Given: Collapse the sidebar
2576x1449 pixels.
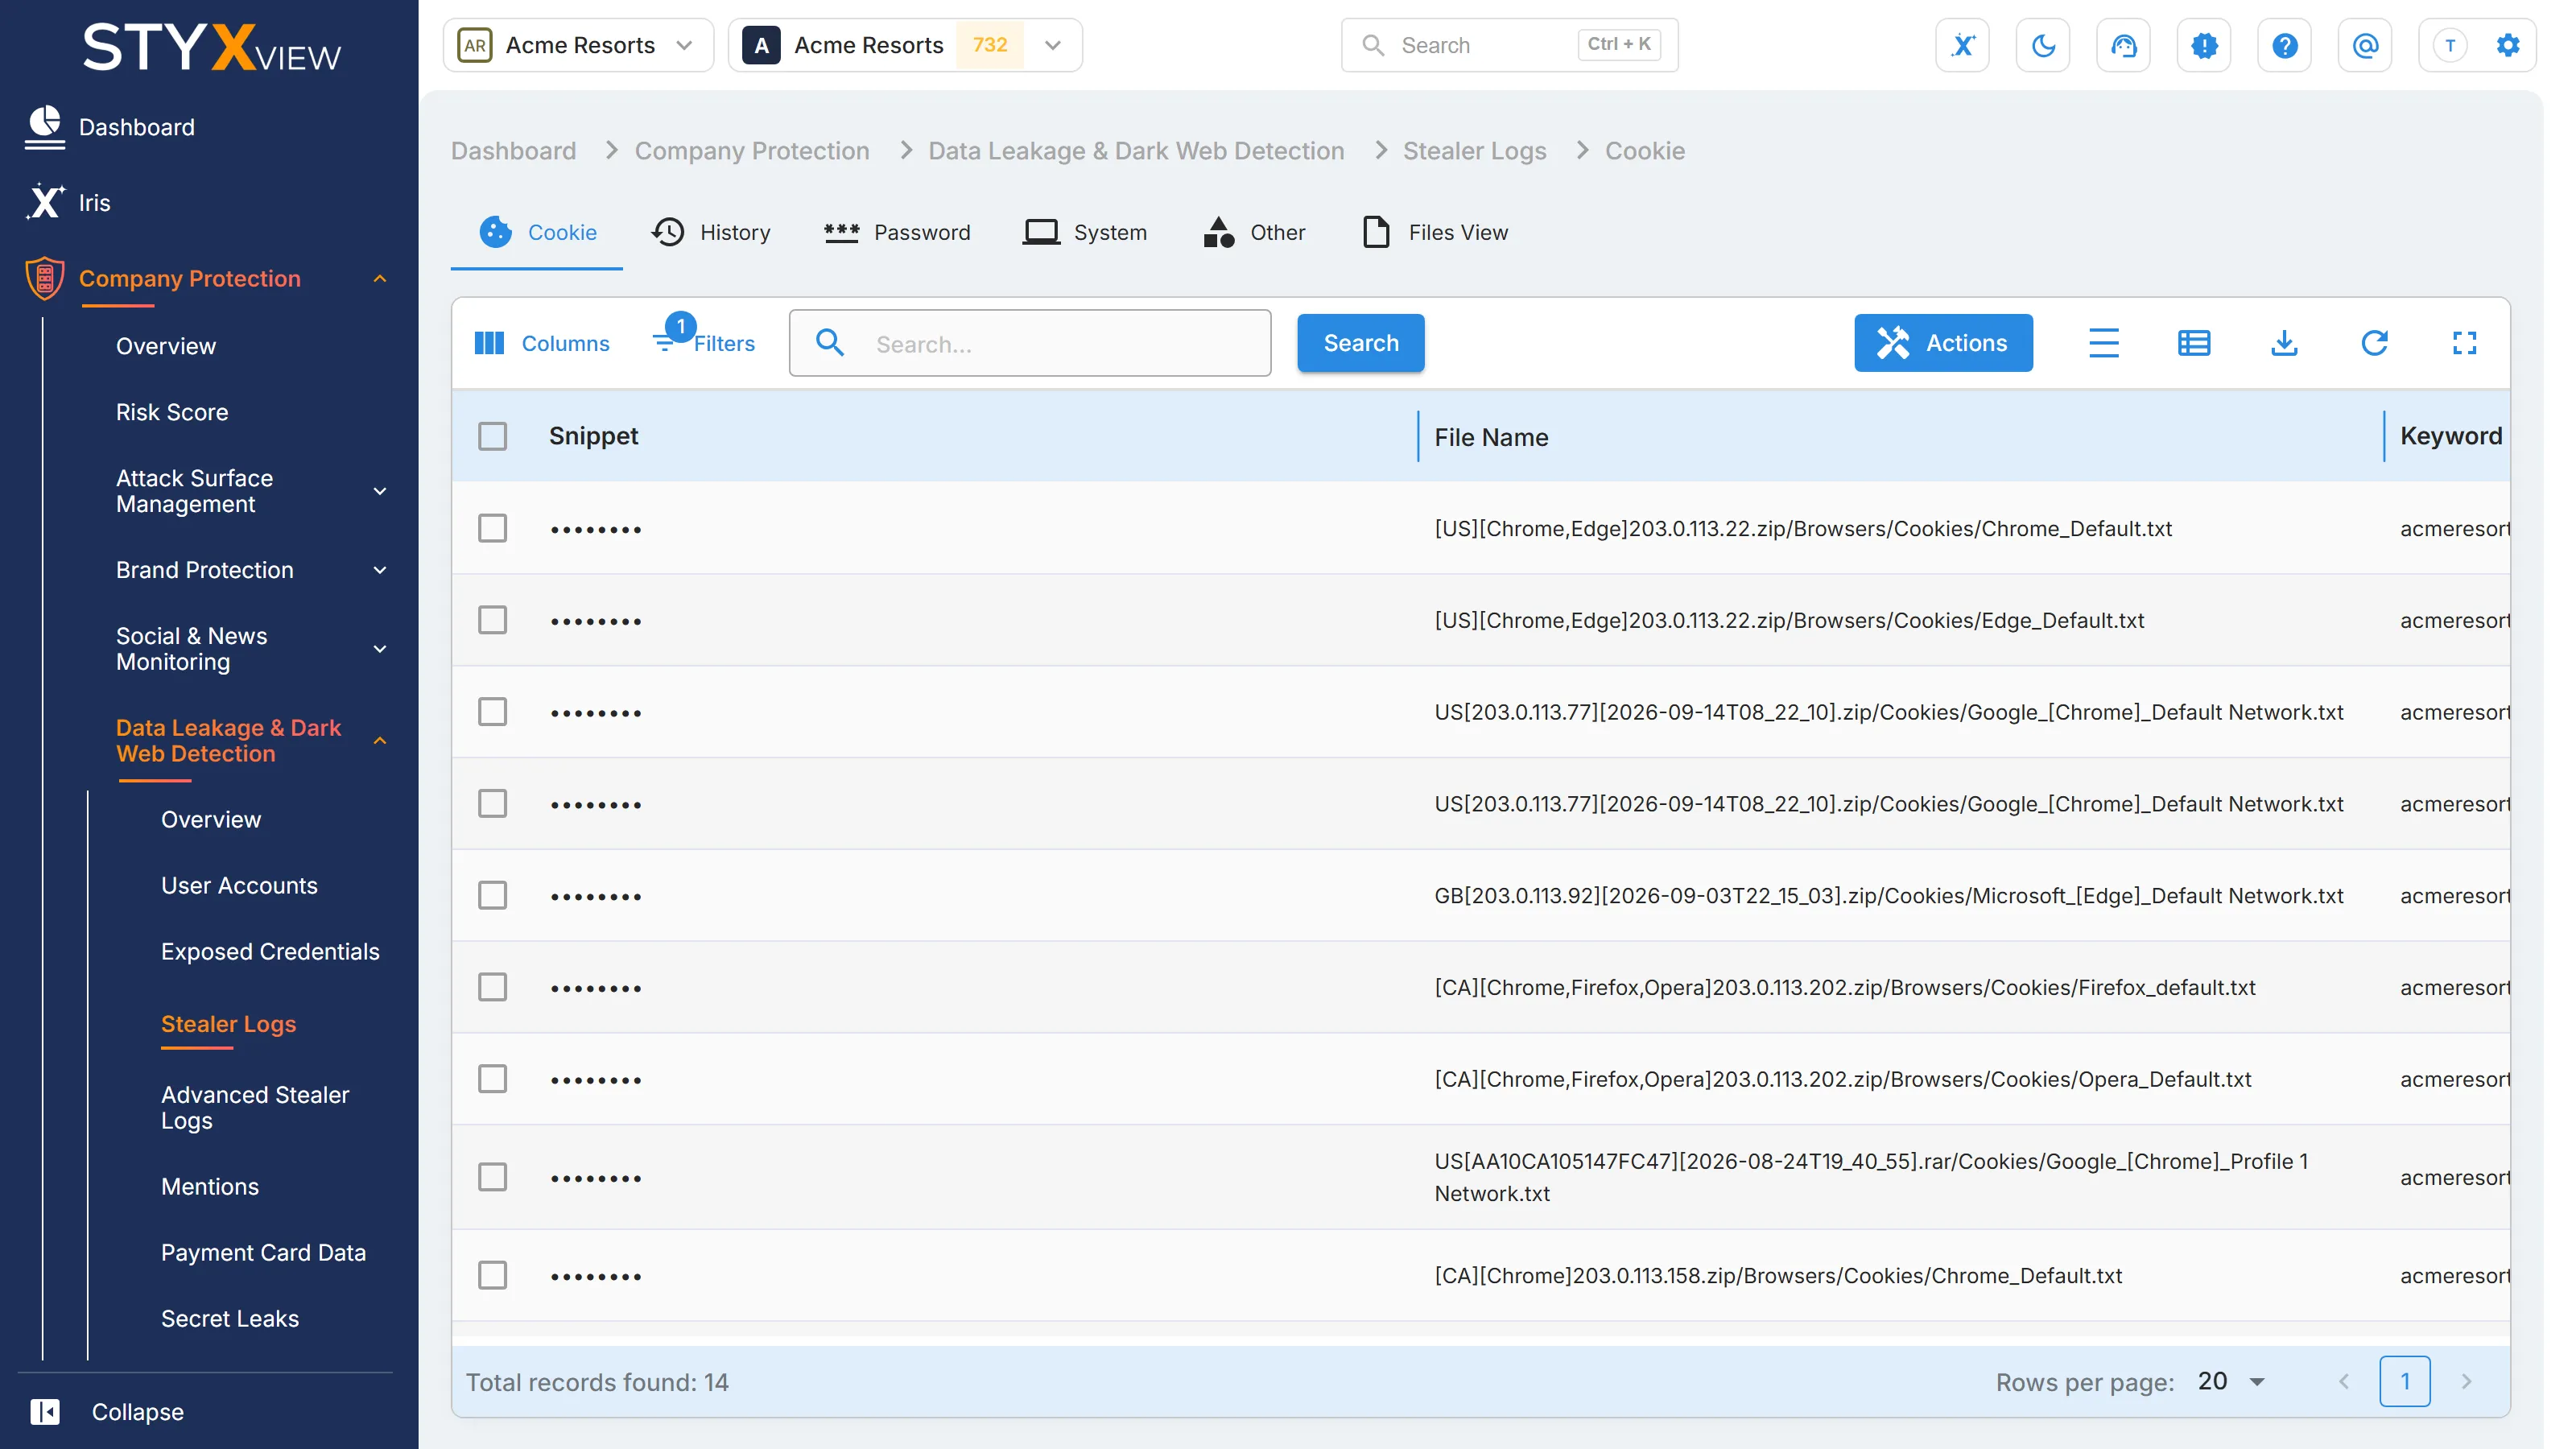Looking at the screenshot, I should (107, 1411).
